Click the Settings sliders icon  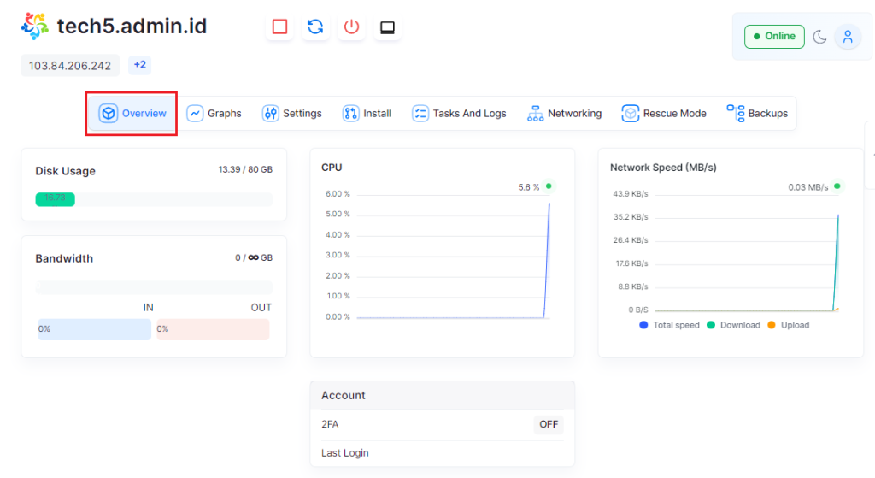270,114
